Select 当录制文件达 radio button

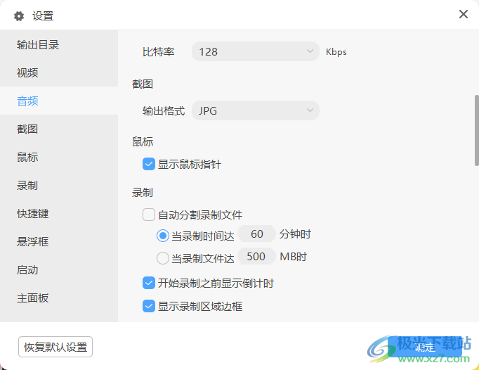click(x=162, y=258)
